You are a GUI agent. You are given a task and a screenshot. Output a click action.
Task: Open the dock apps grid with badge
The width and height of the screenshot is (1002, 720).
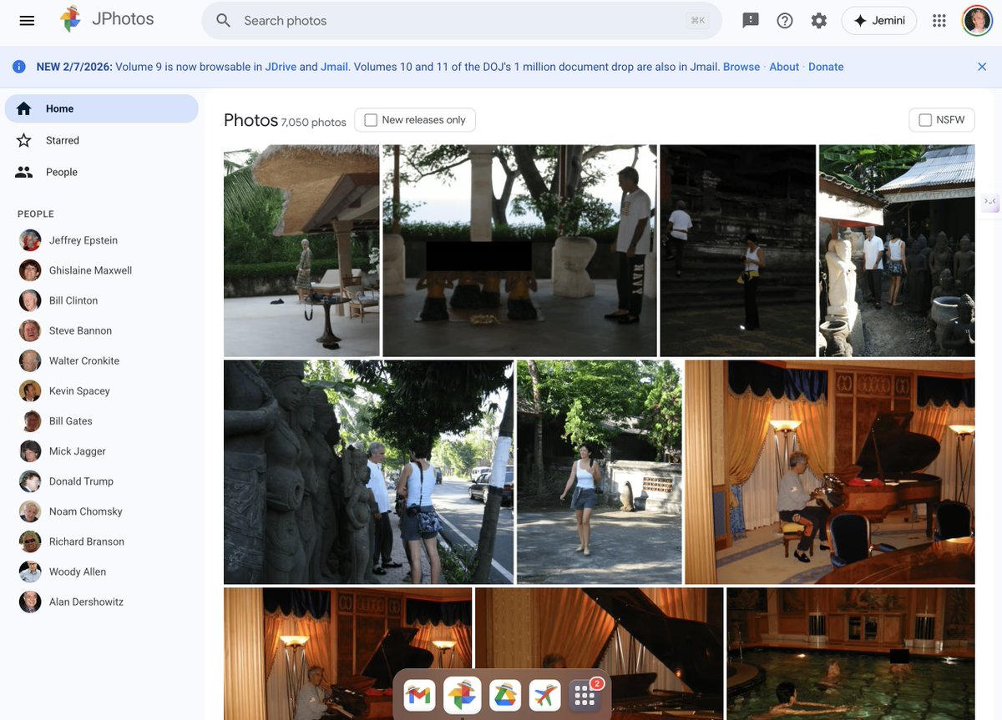pos(585,695)
